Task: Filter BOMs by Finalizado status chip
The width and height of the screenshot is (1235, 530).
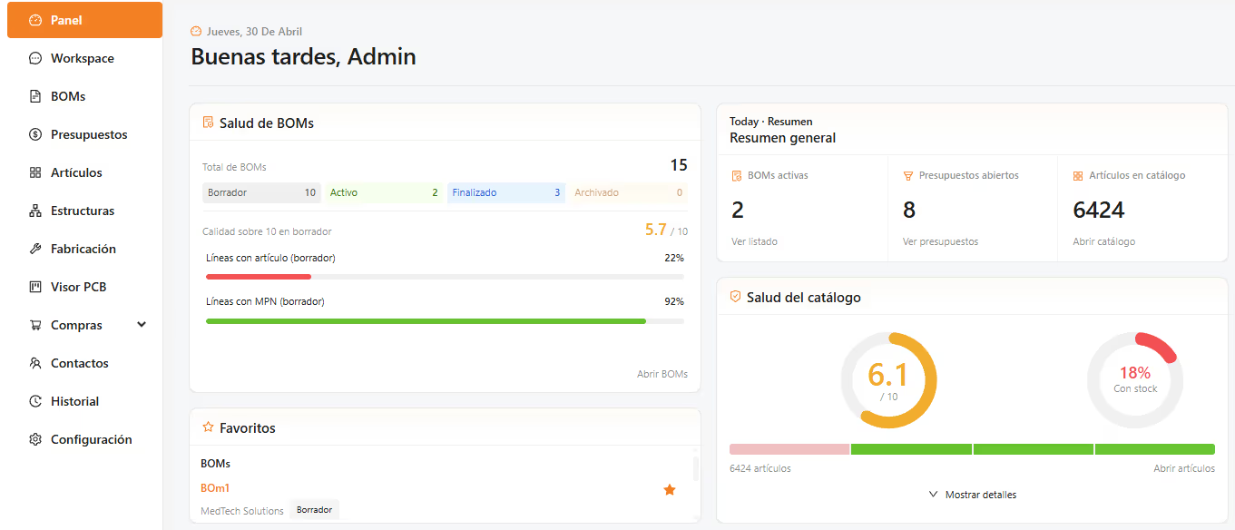Action: click(506, 192)
